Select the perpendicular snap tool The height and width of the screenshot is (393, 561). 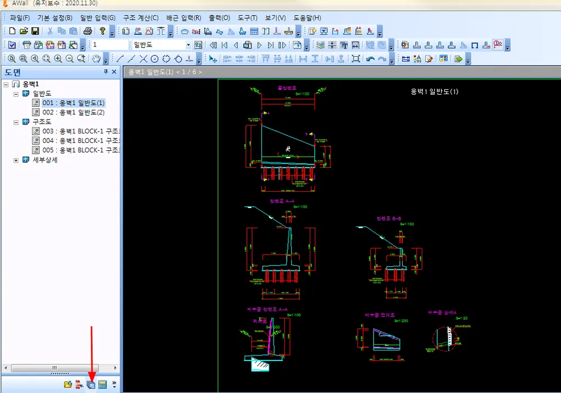pos(189,58)
